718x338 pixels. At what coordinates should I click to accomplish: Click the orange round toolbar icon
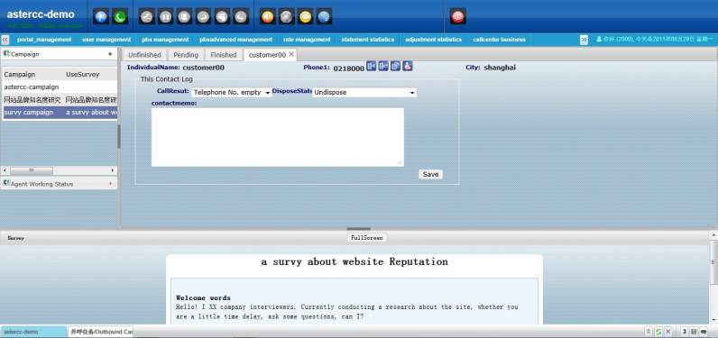[x=267, y=17]
